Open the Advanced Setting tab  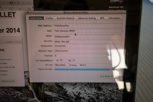[x=87, y=18]
